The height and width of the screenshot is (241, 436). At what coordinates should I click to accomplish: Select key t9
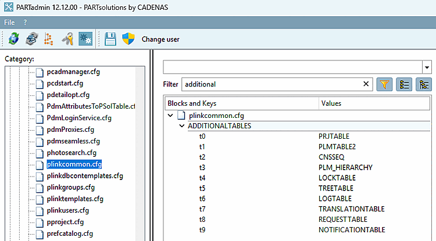(202, 229)
